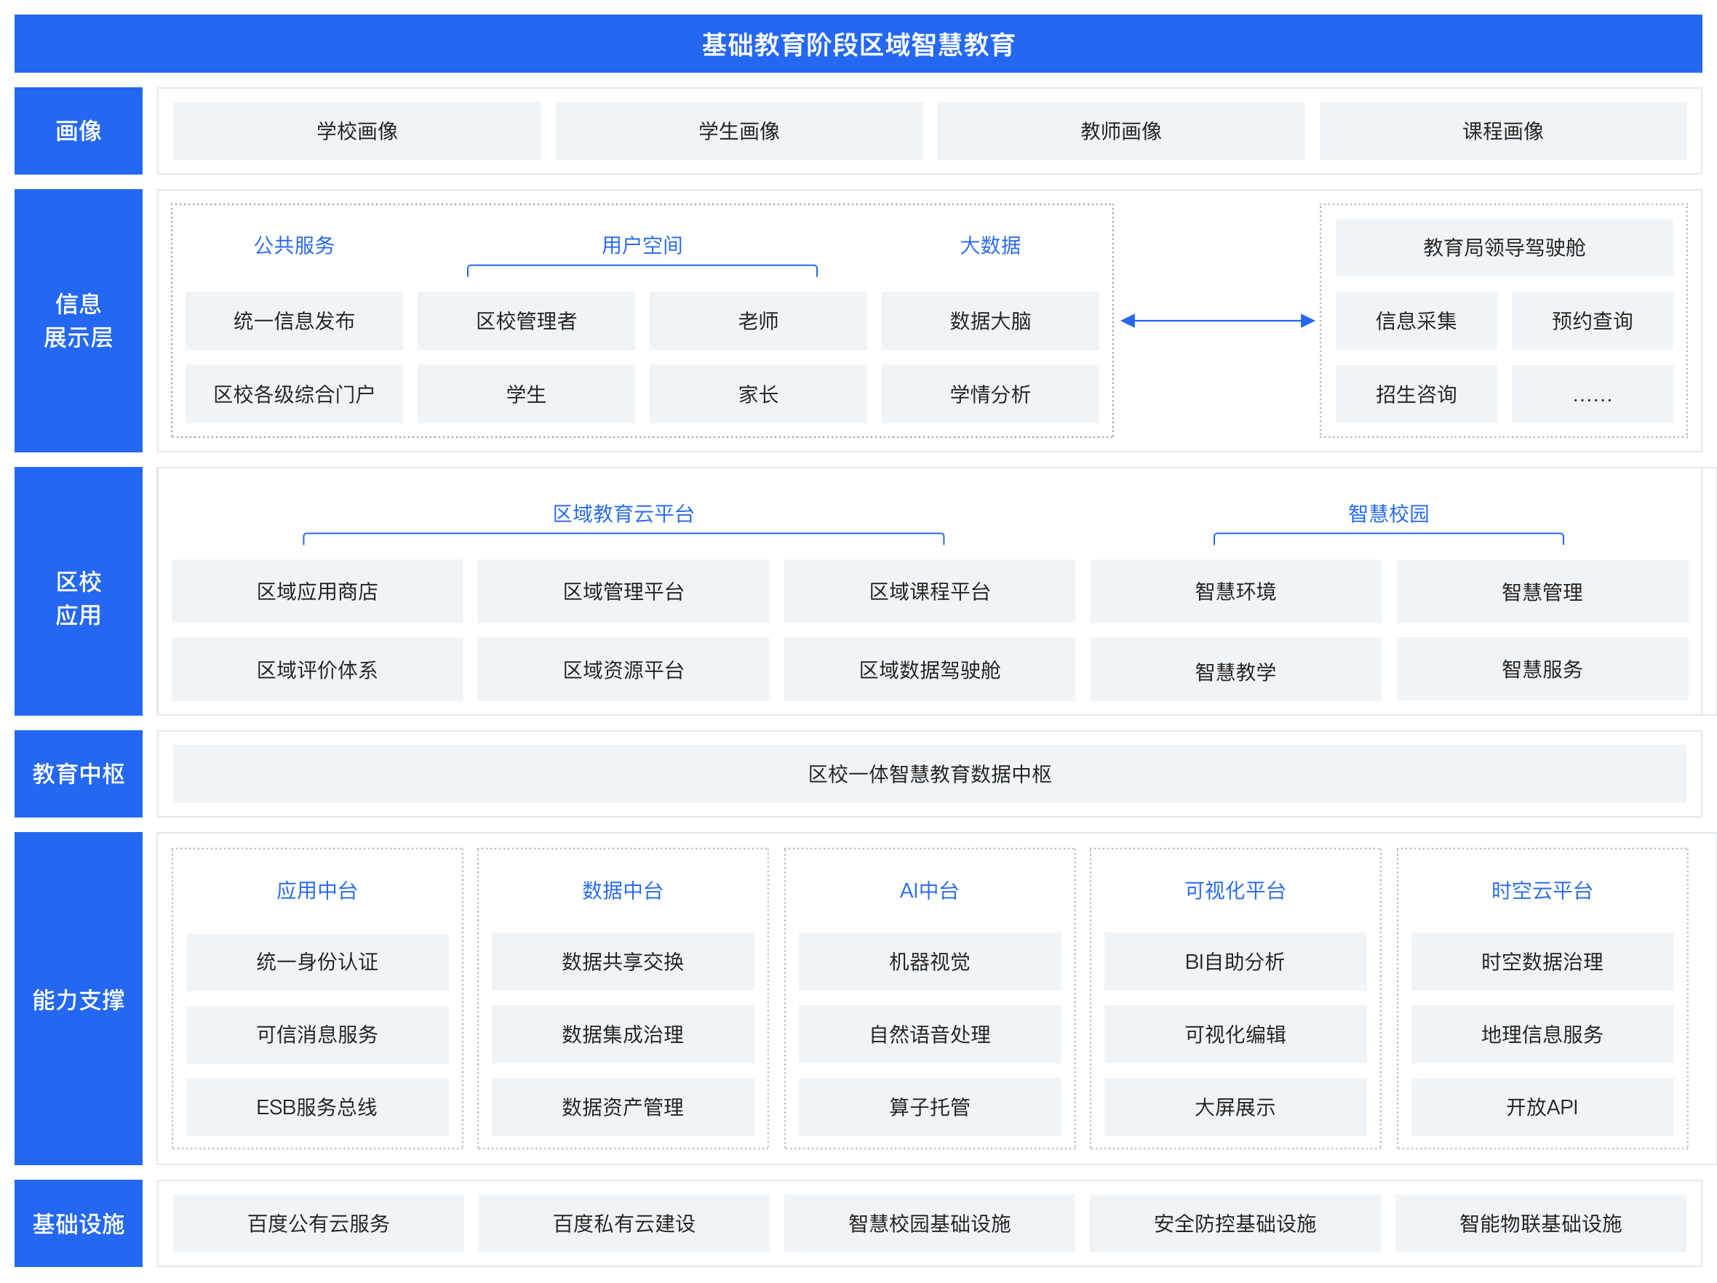Select 教育局领导驾驶舱 block
1717x1283 pixels.
point(1504,247)
